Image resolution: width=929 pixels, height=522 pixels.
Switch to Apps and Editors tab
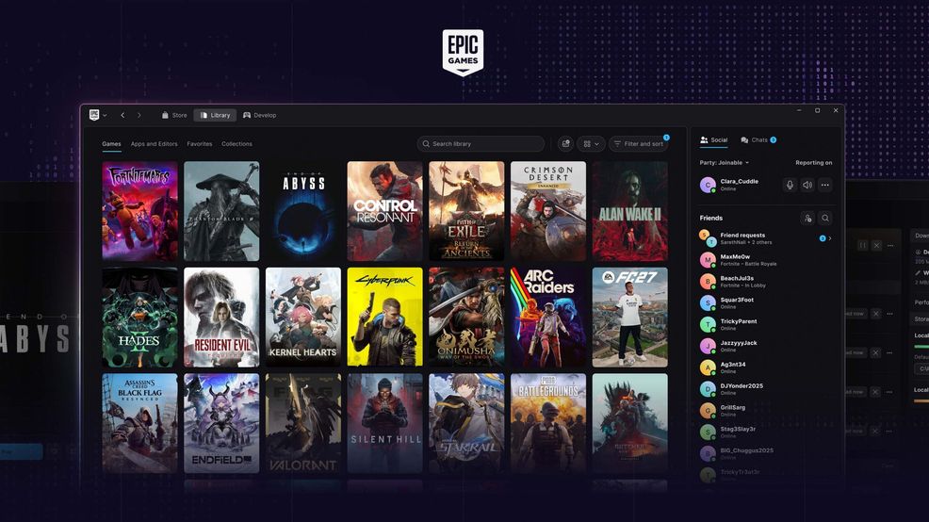(154, 144)
